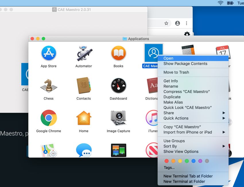Choose Make Alias
The height and width of the screenshot is (187, 244).
click(193, 102)
